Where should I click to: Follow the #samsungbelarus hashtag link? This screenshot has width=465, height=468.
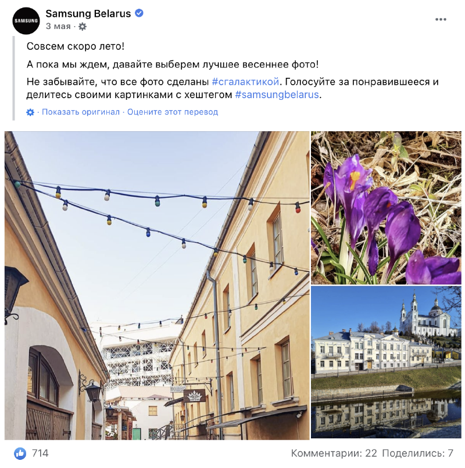point(277,95)
